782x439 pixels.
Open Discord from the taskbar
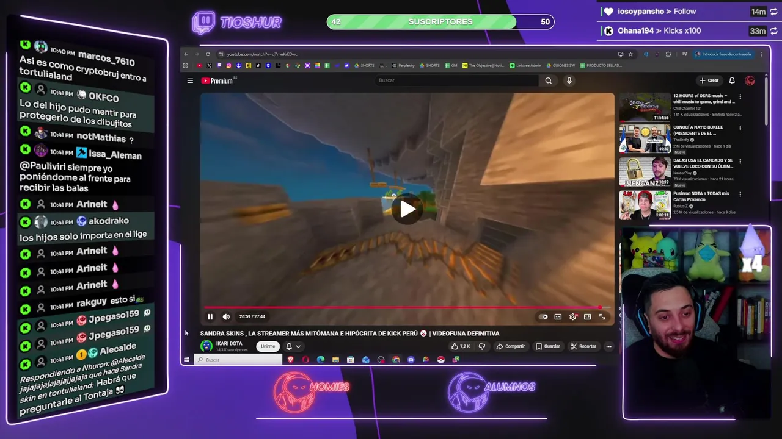[x=411, y=360]
